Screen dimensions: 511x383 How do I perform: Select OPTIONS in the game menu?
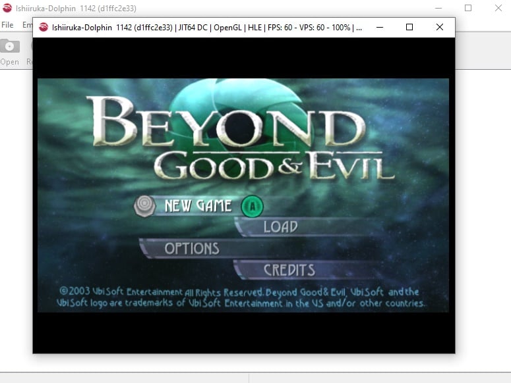(192, 249)
